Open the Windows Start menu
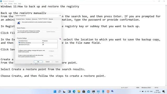Viewport: 167px width, 94px height. coord(55,91)
